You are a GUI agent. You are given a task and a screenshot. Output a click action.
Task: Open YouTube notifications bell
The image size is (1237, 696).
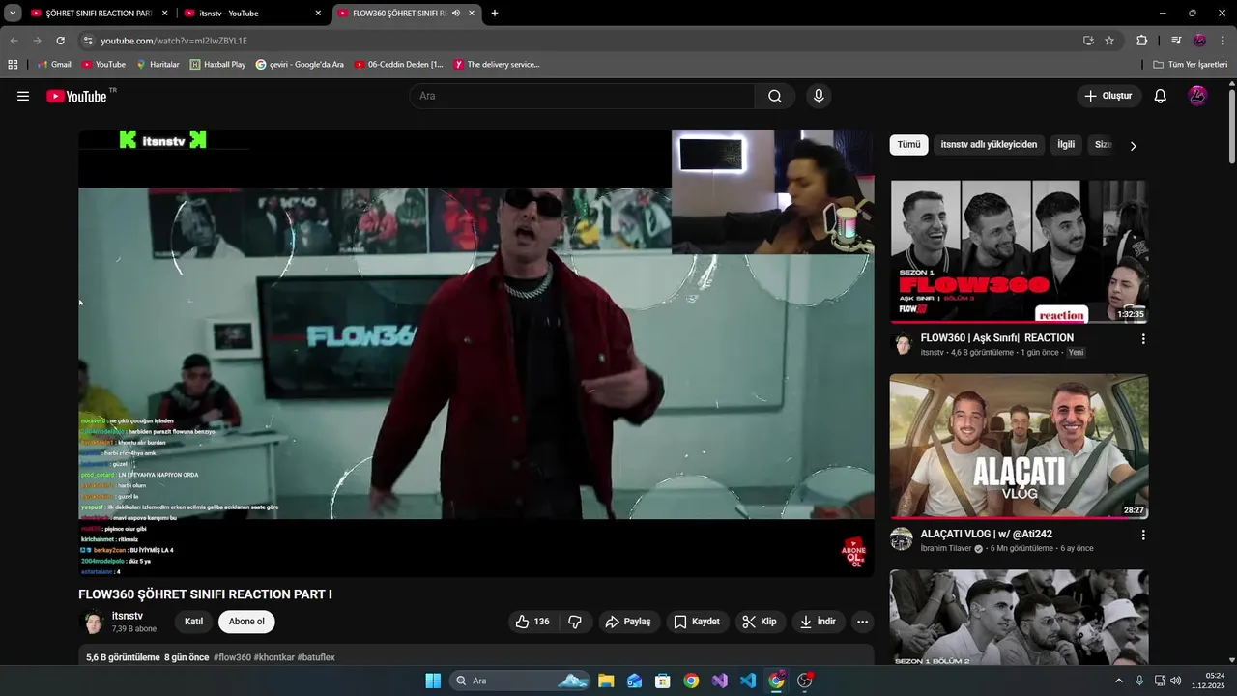[1161, 96]
